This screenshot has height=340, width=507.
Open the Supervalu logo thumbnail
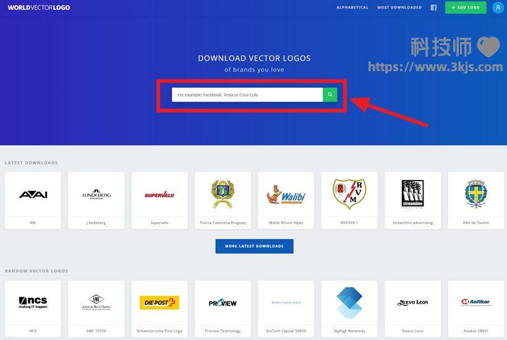click(x=160, y=194)
